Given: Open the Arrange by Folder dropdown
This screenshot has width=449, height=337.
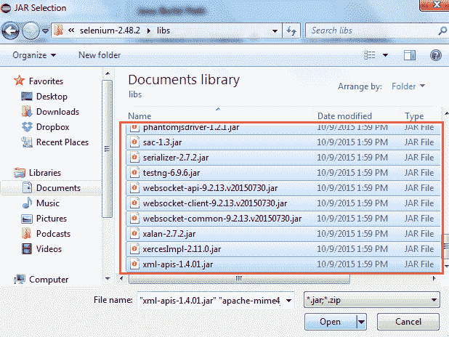Looking at the screenshot, I should (408, 86).
